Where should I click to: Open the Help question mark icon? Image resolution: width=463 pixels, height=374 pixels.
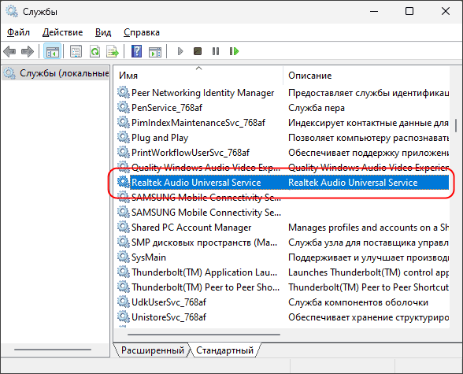click(x=136, y=52)
